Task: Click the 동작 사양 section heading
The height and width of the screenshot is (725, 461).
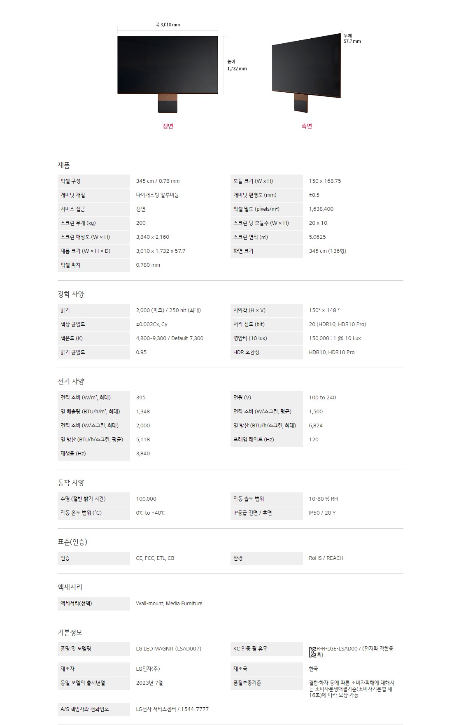Action: tap(71, 483)
